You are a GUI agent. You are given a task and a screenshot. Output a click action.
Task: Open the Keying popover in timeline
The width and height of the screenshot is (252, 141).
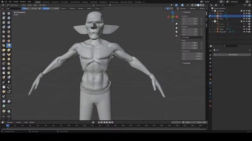click(x=19, y=122)
